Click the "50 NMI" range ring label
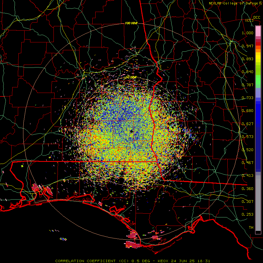The width and height of the screenshot is (263, 263). pos(131,77)
